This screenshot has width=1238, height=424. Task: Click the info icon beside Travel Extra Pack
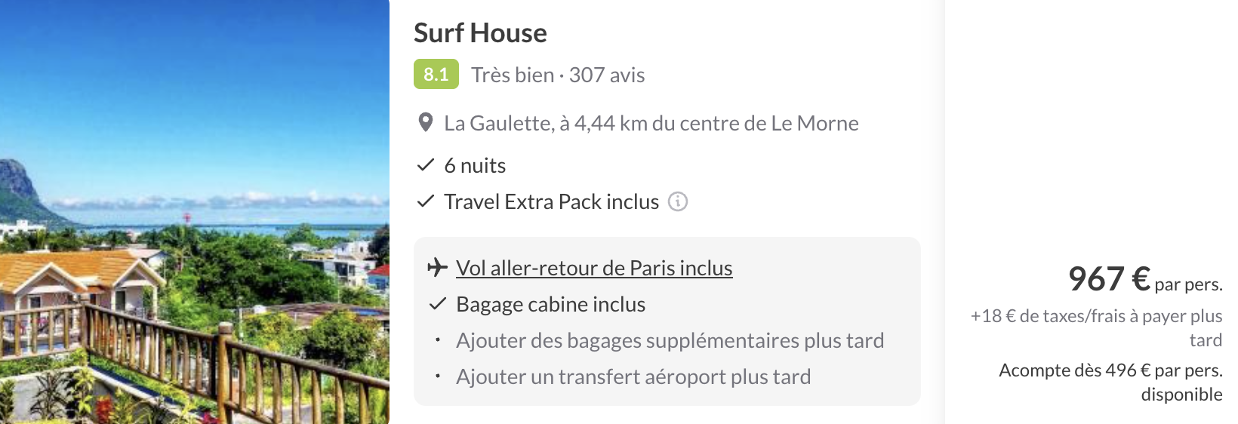point(678,201)
